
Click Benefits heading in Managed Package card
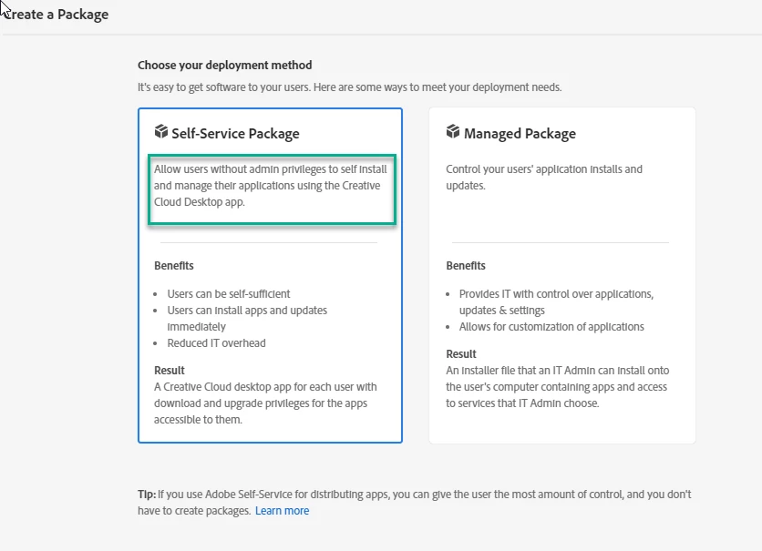click(466, 266)
